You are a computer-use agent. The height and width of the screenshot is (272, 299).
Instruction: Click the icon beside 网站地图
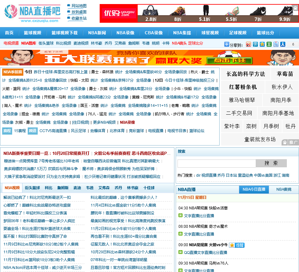click(69, 5)
